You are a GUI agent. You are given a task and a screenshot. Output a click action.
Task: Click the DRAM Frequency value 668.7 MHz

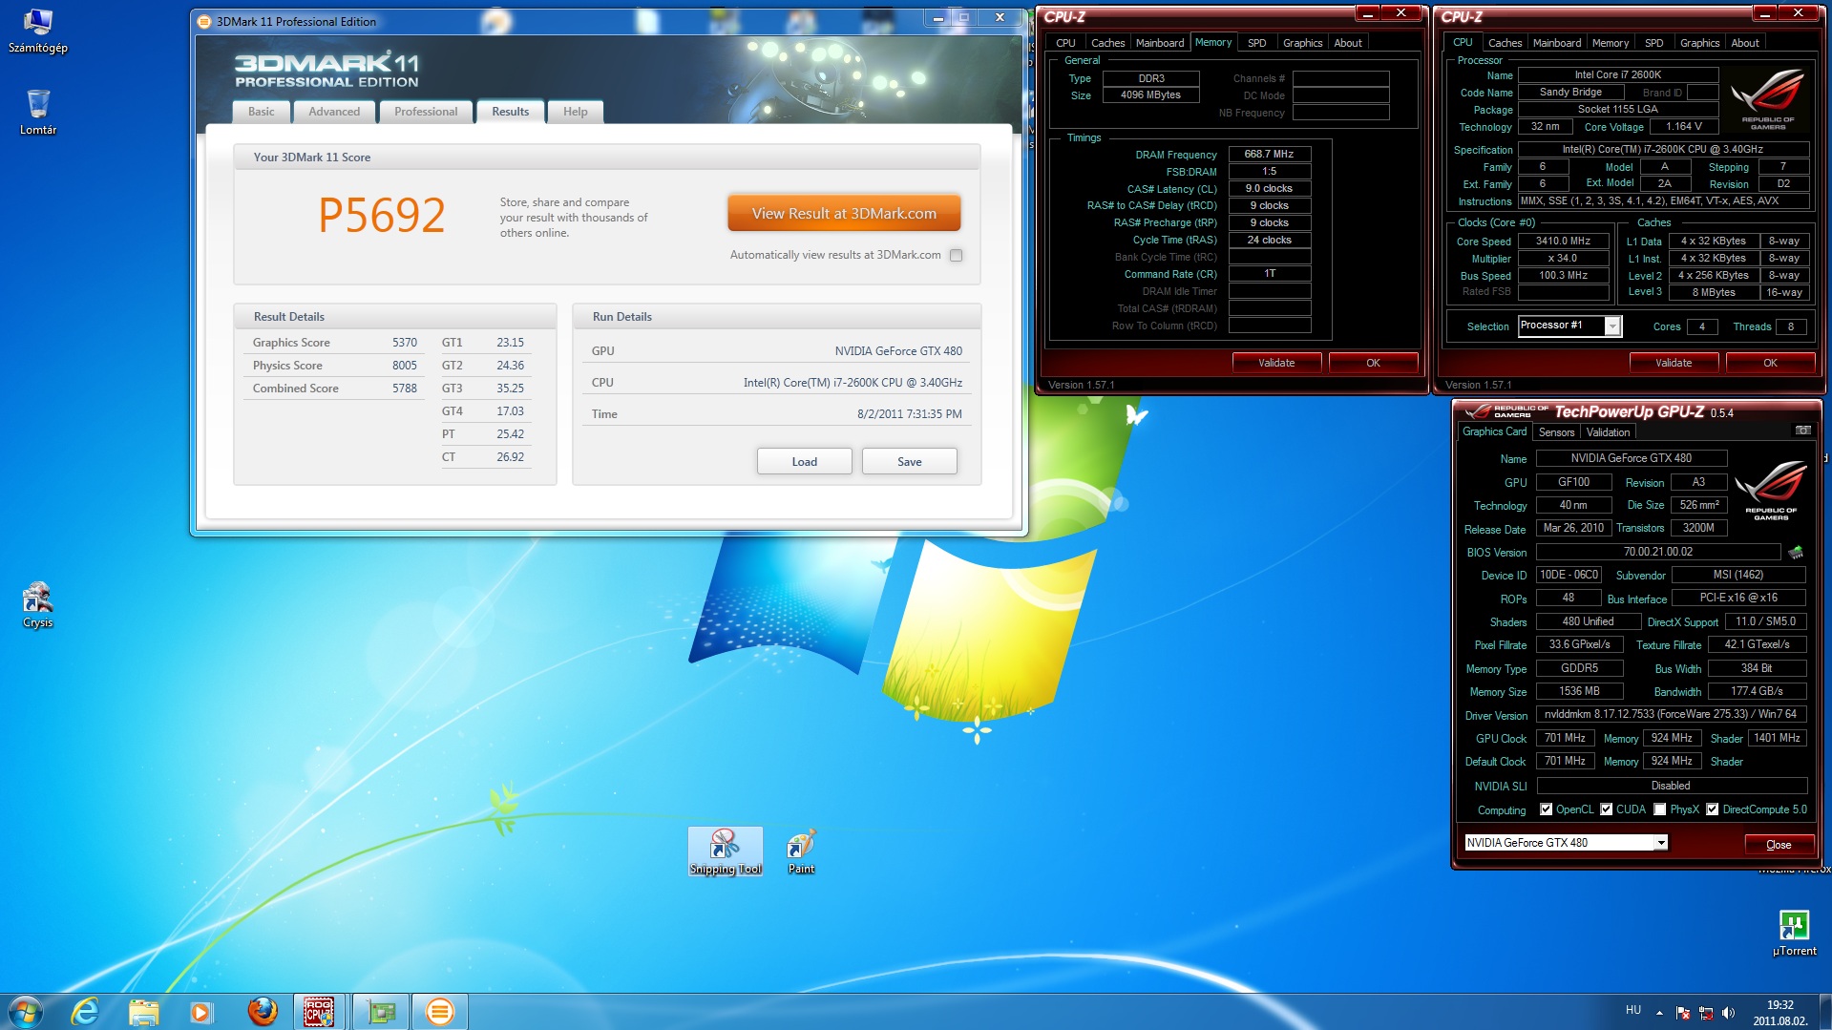click(1269, 154)
